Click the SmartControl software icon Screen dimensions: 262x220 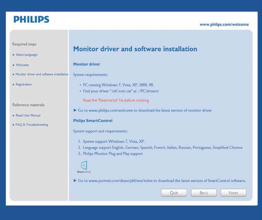point(84,167)
